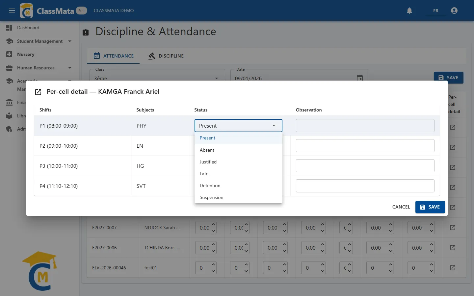The width and height of the screenshot is (474, 296).
Task: Click the notifications bell icon
Action: coord(409,11)
